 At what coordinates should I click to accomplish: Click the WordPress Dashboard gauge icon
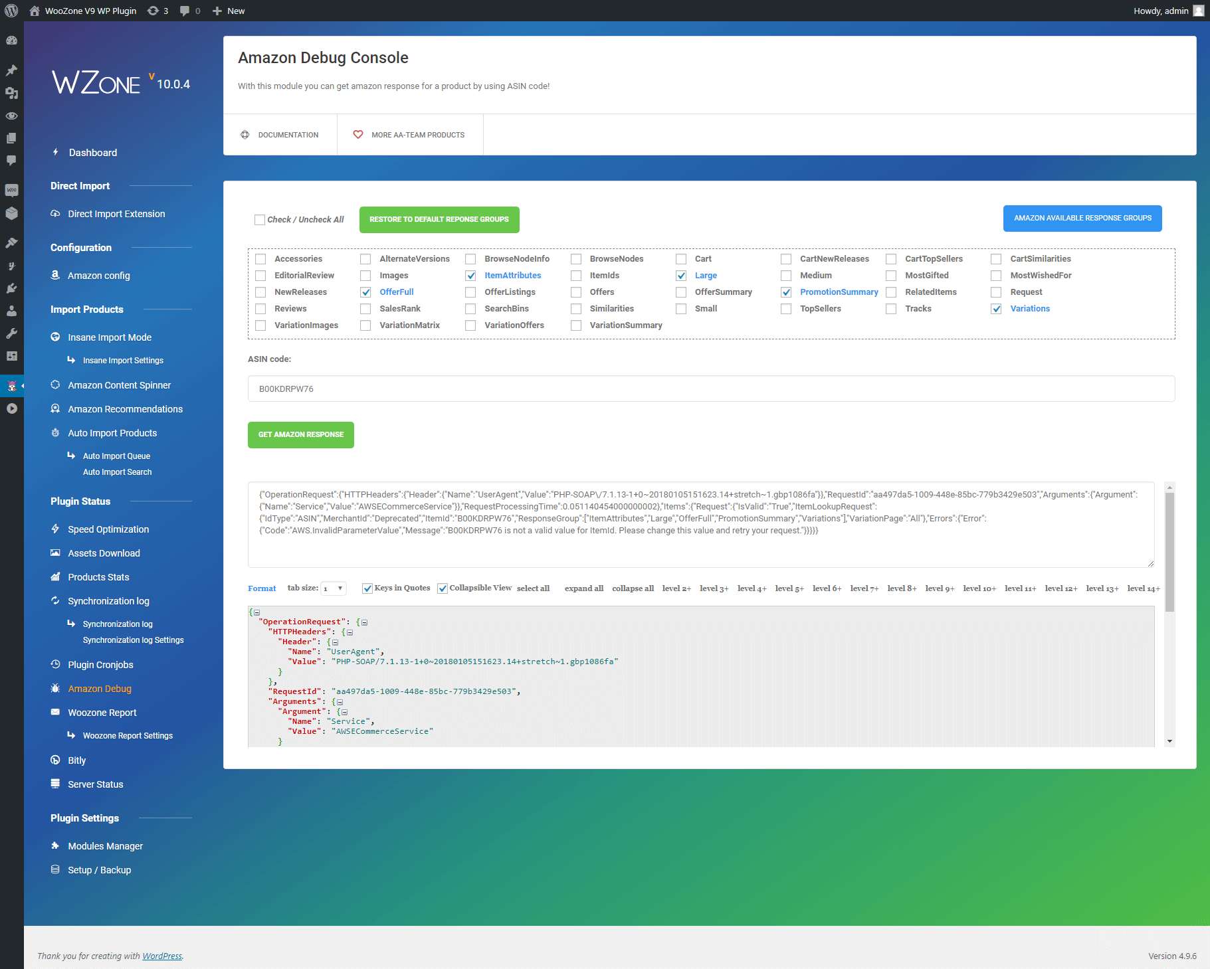click(x=11, y=41)
